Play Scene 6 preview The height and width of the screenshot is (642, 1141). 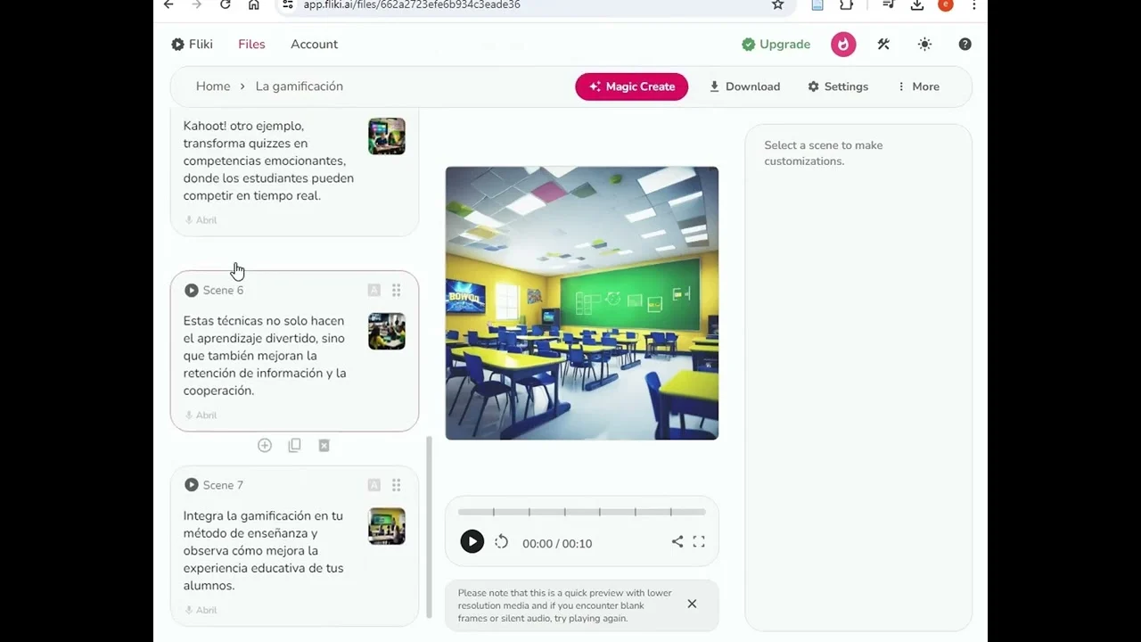(x=192, y=291)
